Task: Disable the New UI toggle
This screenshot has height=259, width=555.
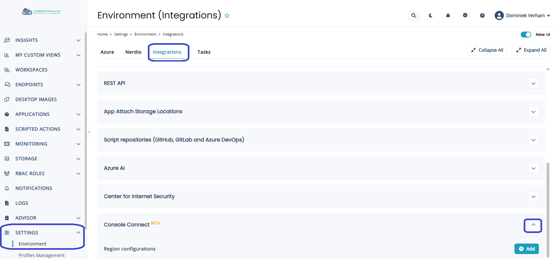Action: coord(526,35)
